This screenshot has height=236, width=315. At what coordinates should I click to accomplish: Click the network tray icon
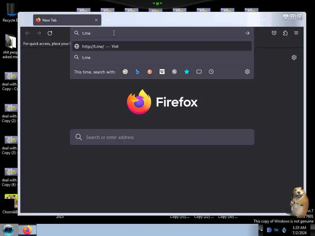point(277,230)
